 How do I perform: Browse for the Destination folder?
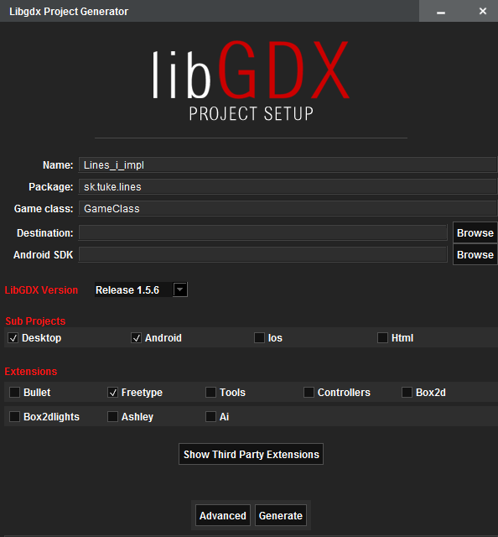(475, 233)
